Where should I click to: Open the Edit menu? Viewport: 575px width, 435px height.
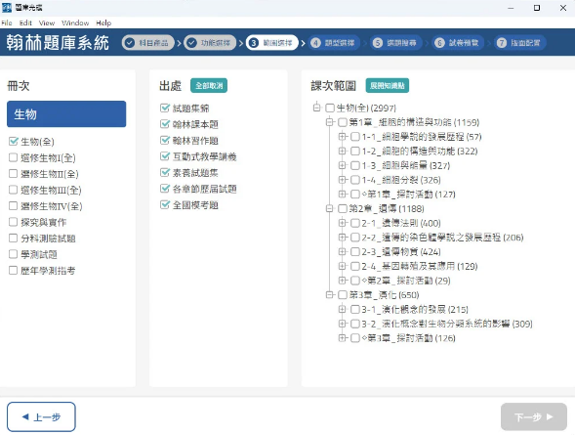point(25,22)
